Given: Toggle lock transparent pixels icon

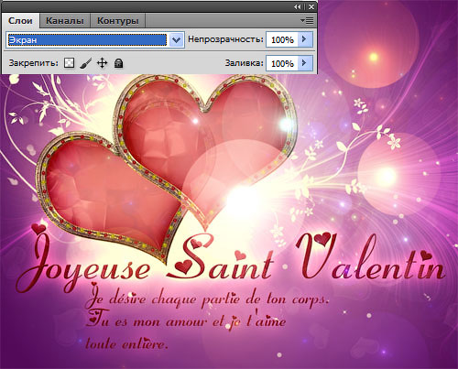Looking at the screenshot, I should click(x=69, y=63).
